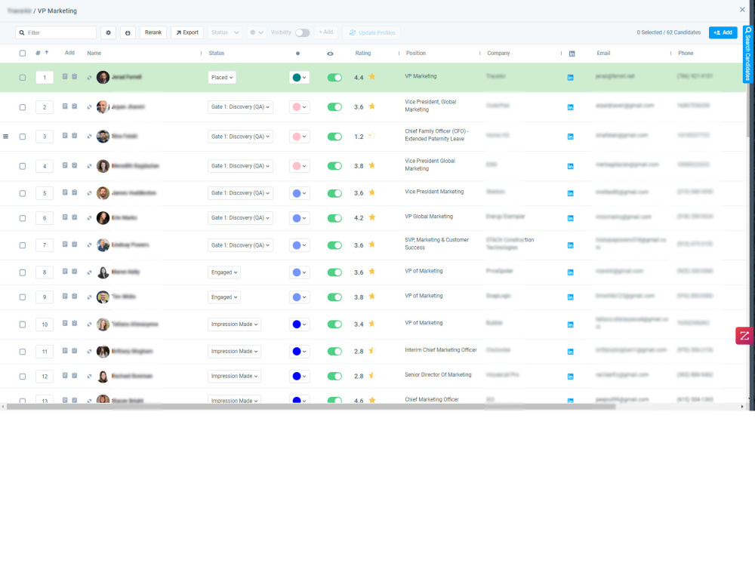Click the rating star for row 1

[371, 77]
